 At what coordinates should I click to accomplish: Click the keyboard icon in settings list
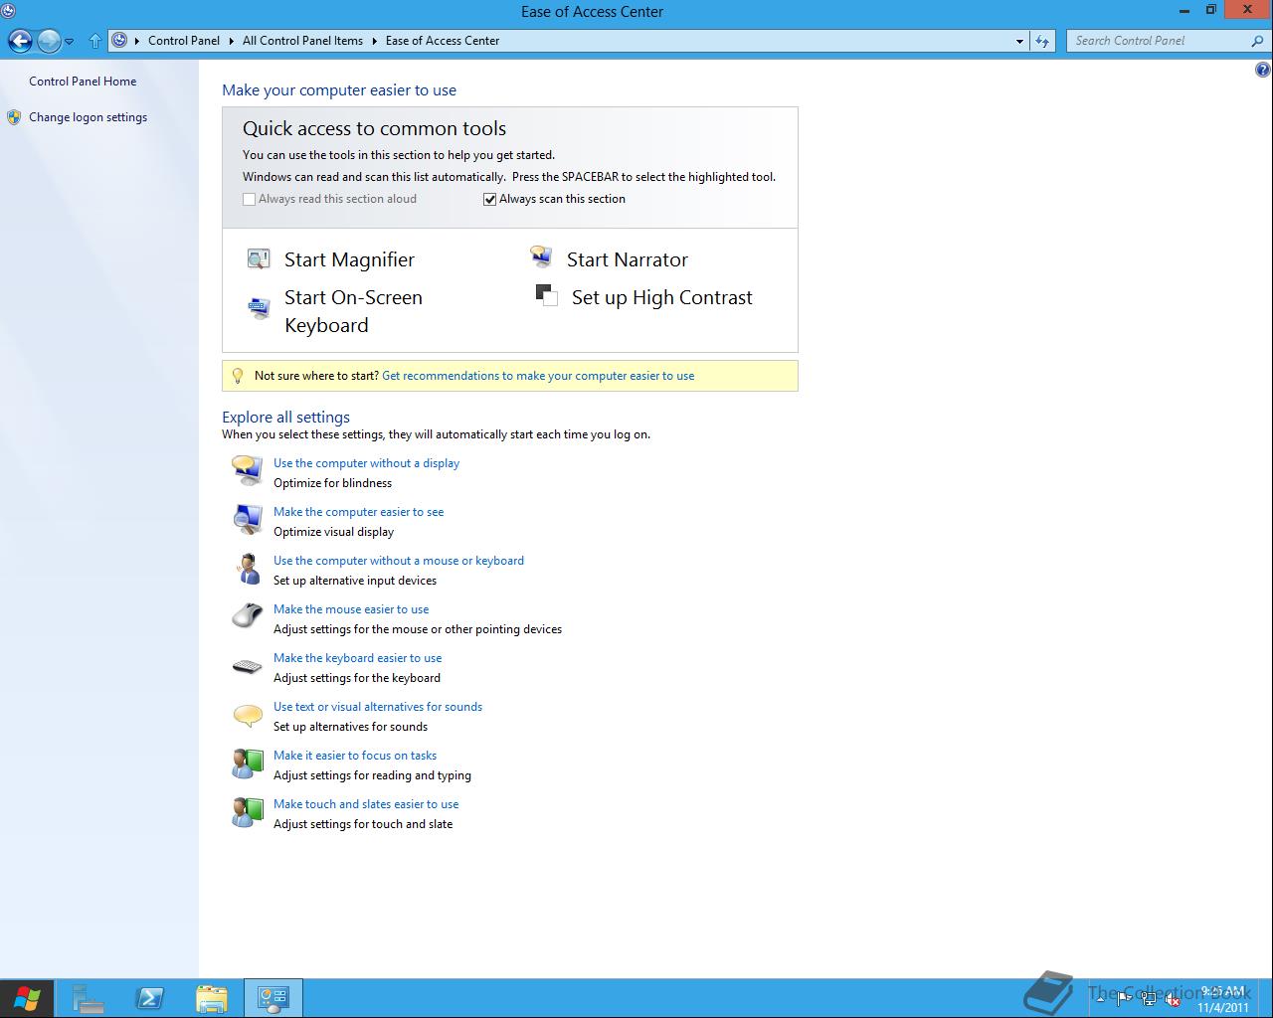pos(247,666)
